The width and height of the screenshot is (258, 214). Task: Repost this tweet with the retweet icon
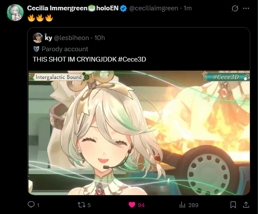(81, 205)
